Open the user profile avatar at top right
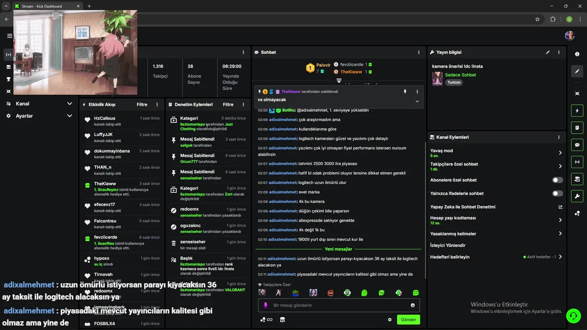 pos(570,36)
